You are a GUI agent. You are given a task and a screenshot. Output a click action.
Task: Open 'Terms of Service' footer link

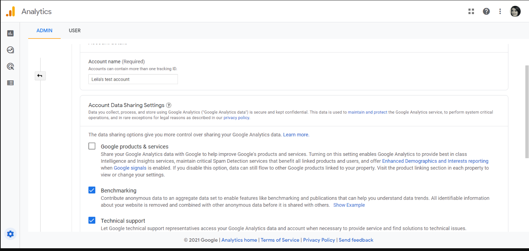tap(280, 240)
